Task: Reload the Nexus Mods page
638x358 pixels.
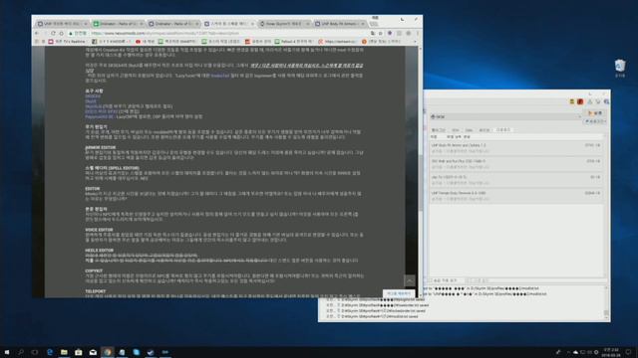Action: [x=53, y=33]
